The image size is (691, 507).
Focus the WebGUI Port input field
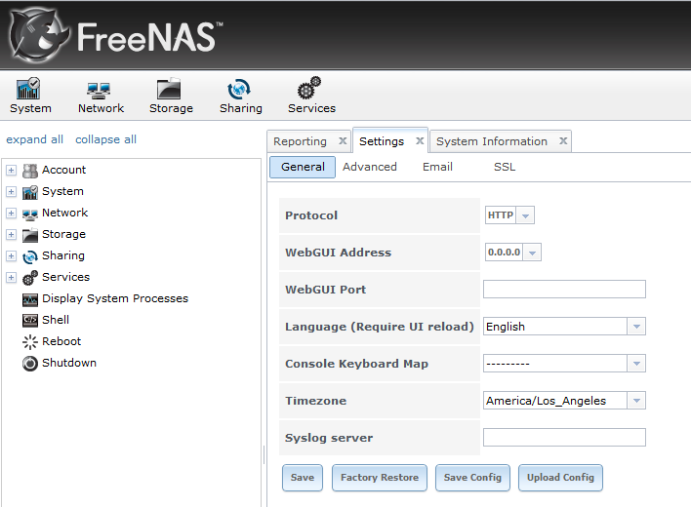(x=564, y=290)
